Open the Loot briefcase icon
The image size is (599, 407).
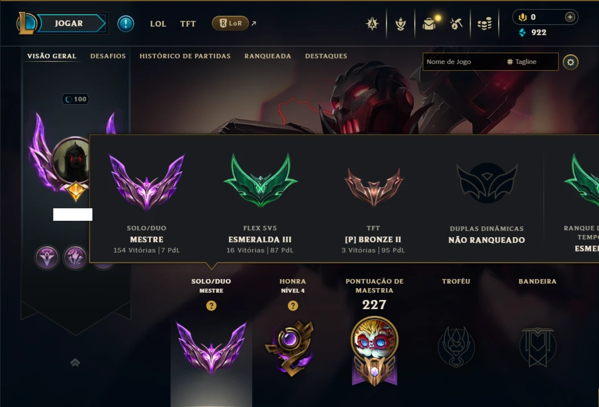tap(430, 24)
